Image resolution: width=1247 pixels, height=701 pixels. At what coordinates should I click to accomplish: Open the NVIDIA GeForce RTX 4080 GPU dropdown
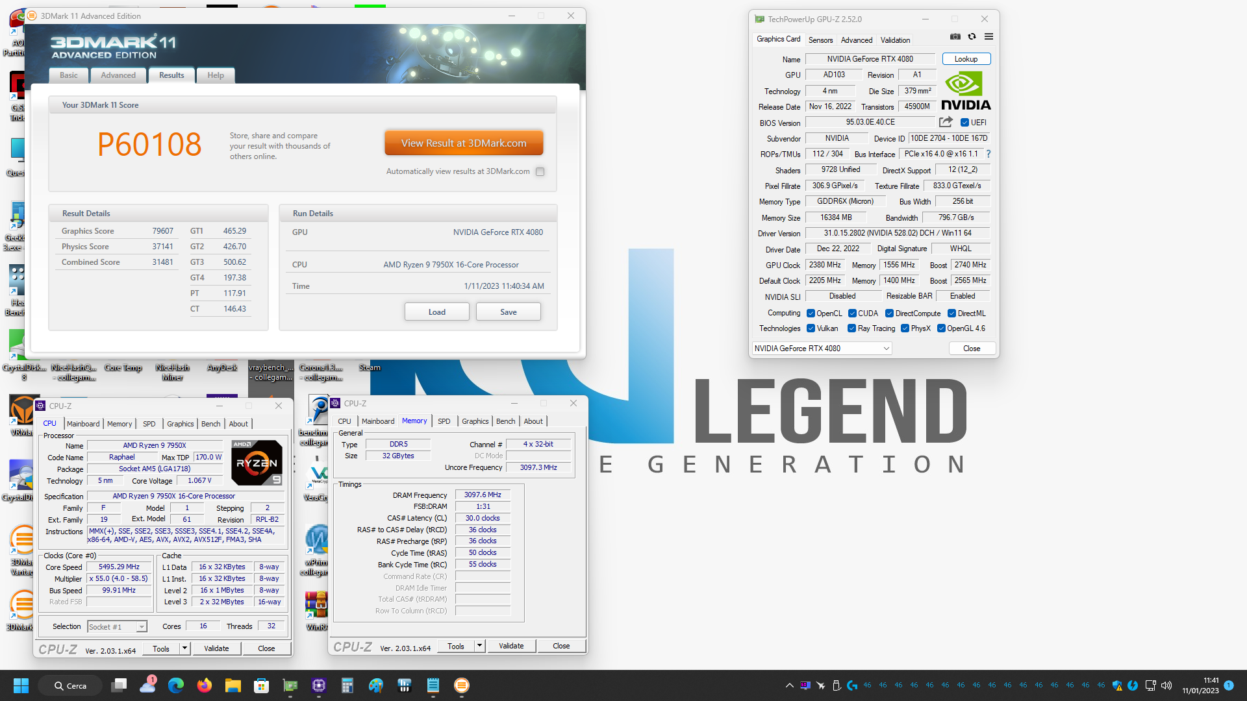tap(822, 349)
